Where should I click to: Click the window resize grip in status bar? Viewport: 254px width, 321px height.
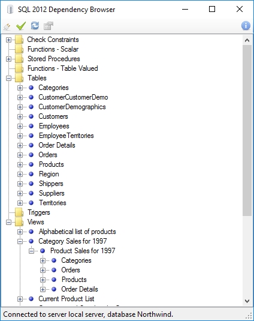249,316
